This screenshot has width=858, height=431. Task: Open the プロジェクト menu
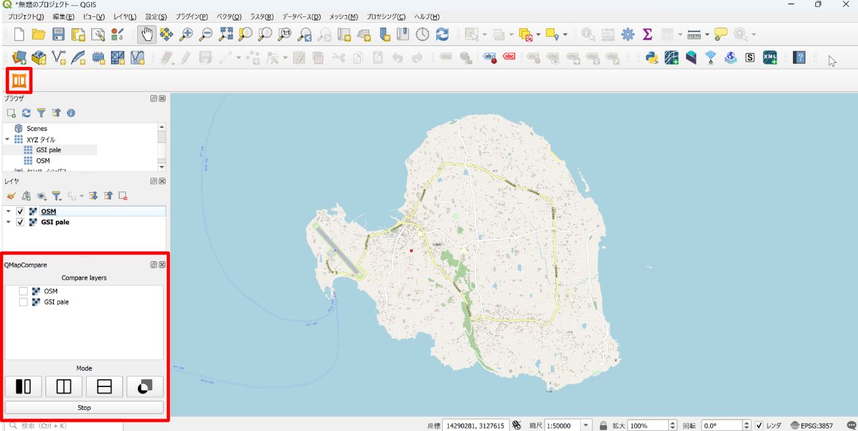click(26, 16)
